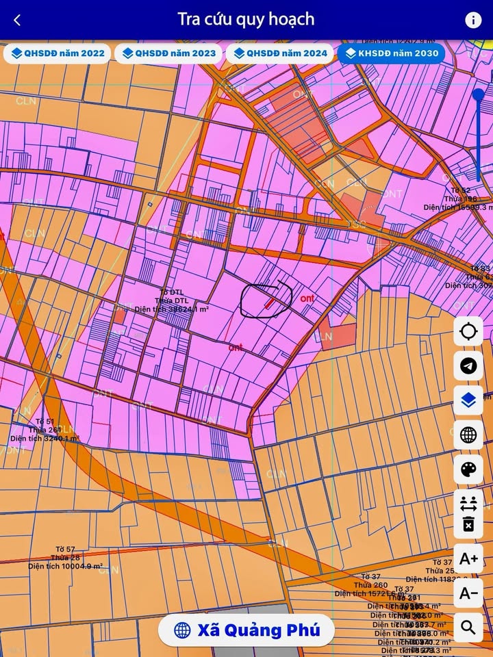
Task: Open the Xã Quảng Phú area selector
Action: click(246, 630)
